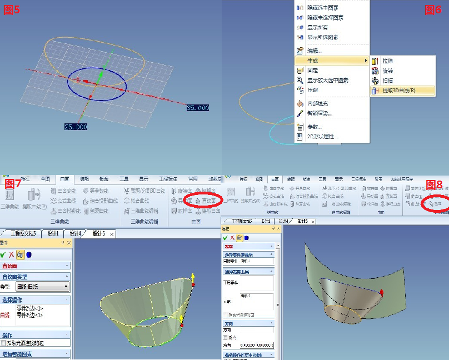Choose 内部填充 in the context menu
Screen dimensions: 449x360
tap(332, 103)
